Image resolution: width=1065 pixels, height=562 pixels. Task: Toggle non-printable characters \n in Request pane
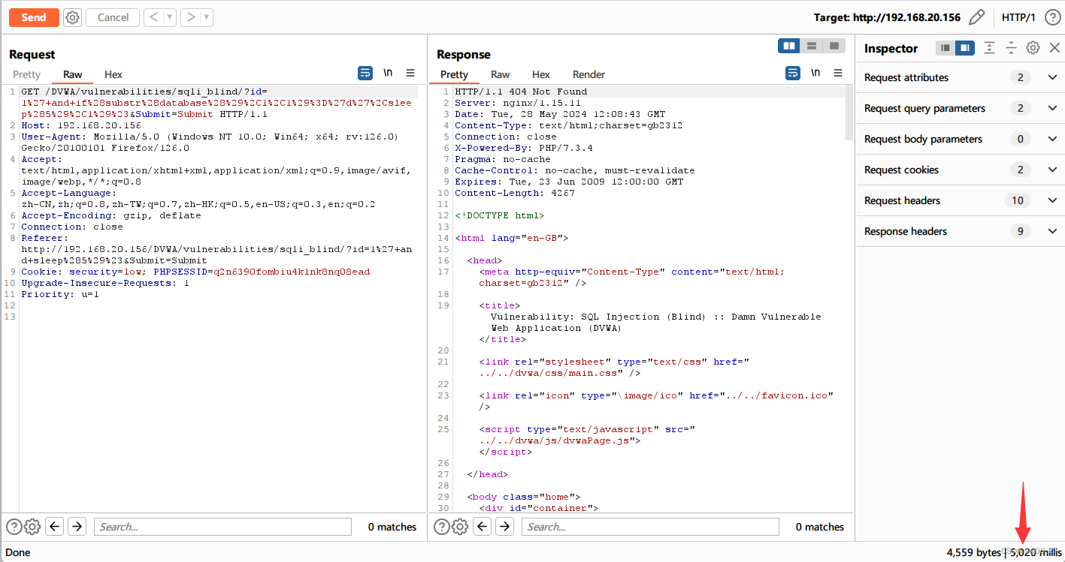388,73
